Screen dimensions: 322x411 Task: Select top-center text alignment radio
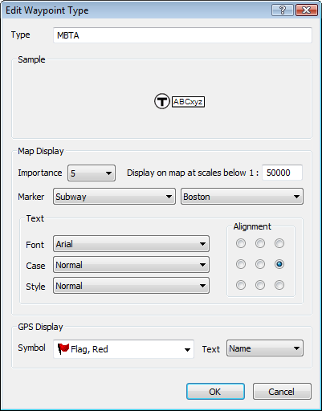(x=260, y=243)
